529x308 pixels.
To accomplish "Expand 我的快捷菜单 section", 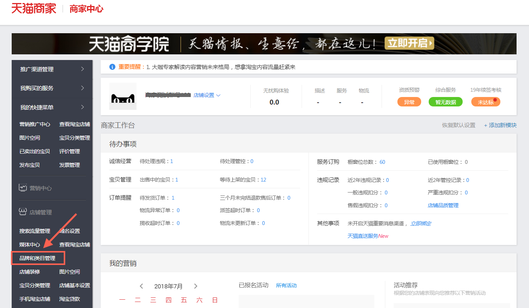I will (52, 107).
